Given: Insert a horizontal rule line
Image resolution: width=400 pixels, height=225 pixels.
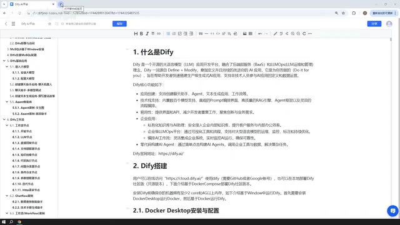Looking at the screenshot, I should point(206,34).
